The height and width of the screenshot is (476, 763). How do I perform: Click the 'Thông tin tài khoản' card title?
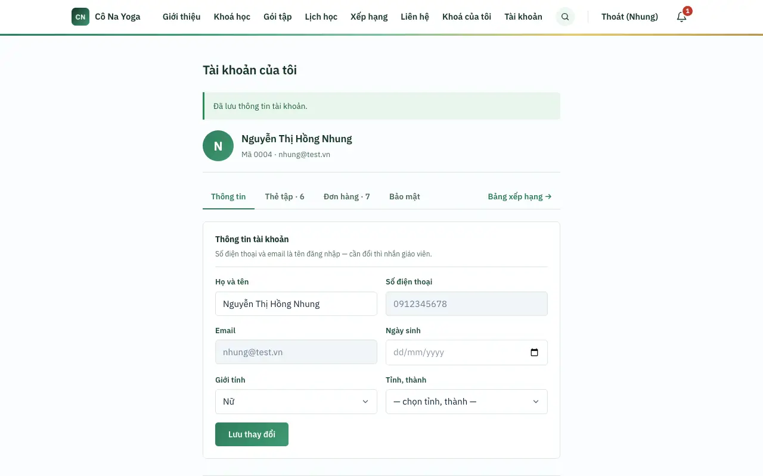252,239
